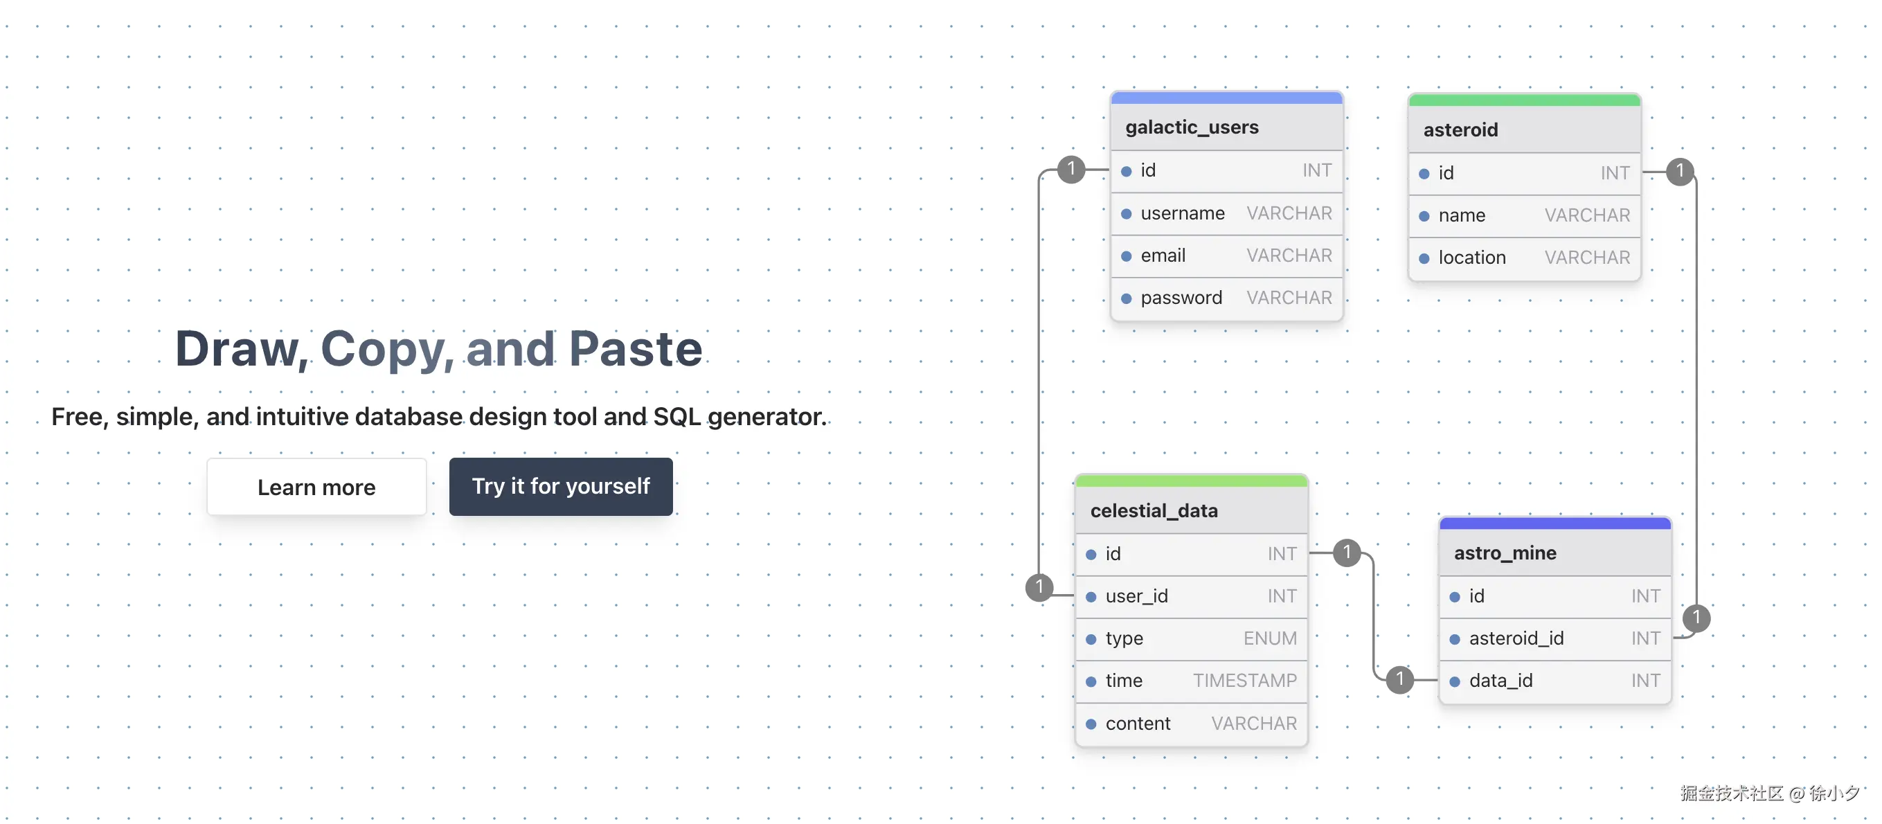The width and height of the screenshot is (1882, 824).
Task: Select the type ENUM field row
Action: point(1191,638)
